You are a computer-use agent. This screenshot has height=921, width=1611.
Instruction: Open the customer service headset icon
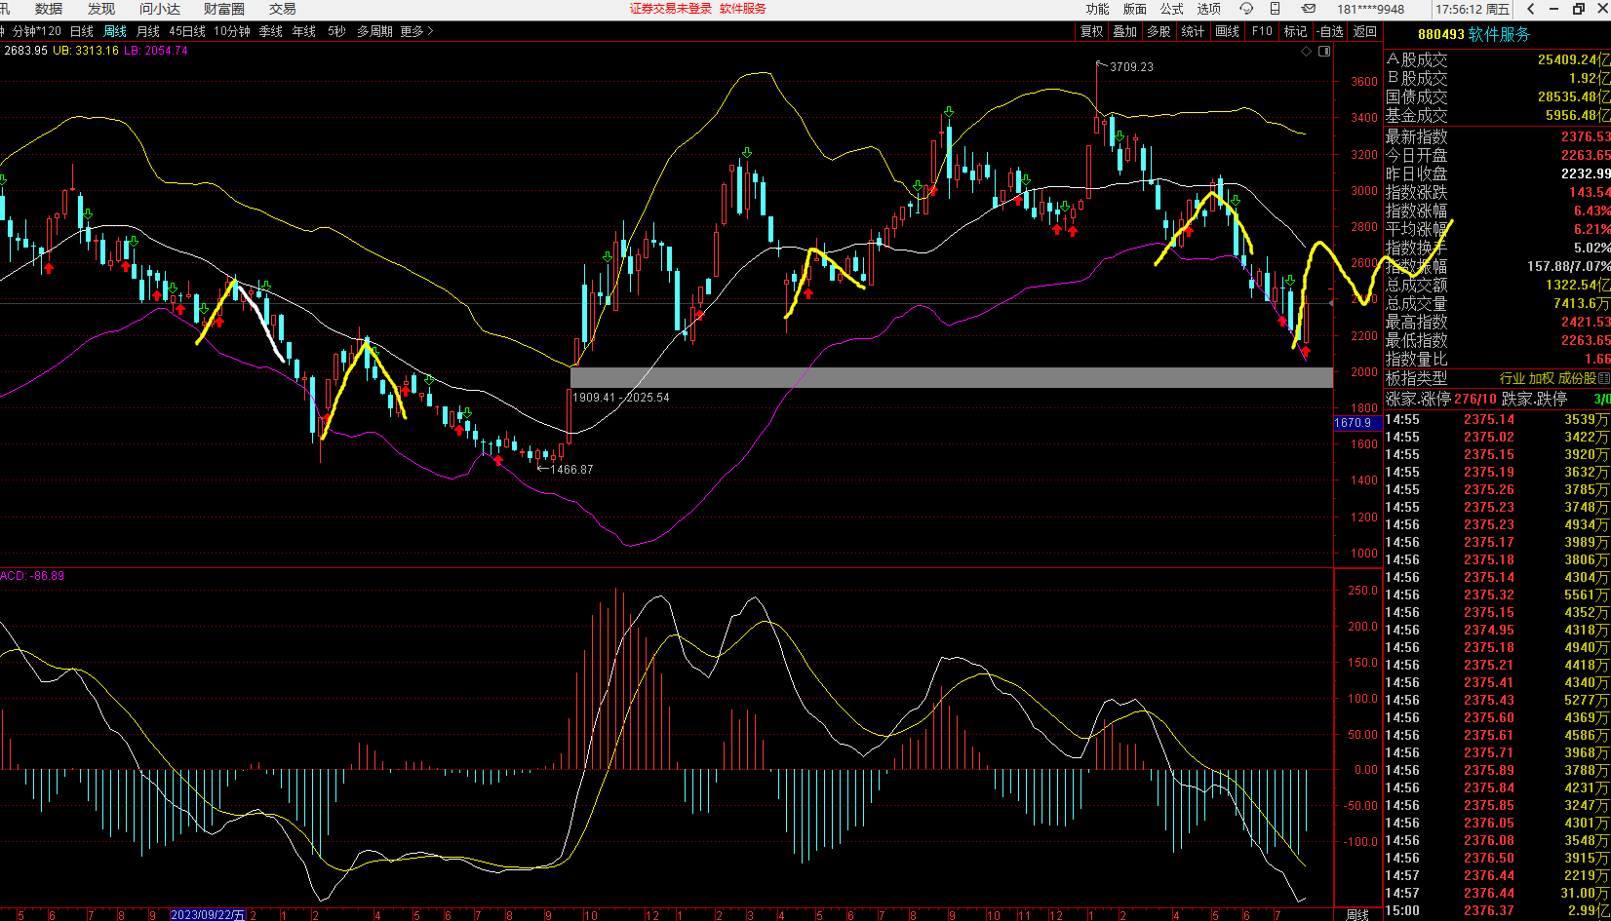pos(1246,9)
